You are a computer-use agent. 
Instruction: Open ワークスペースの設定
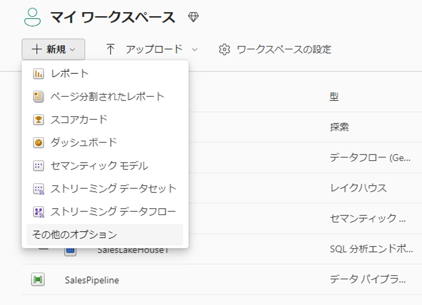[x=284, y=49]
